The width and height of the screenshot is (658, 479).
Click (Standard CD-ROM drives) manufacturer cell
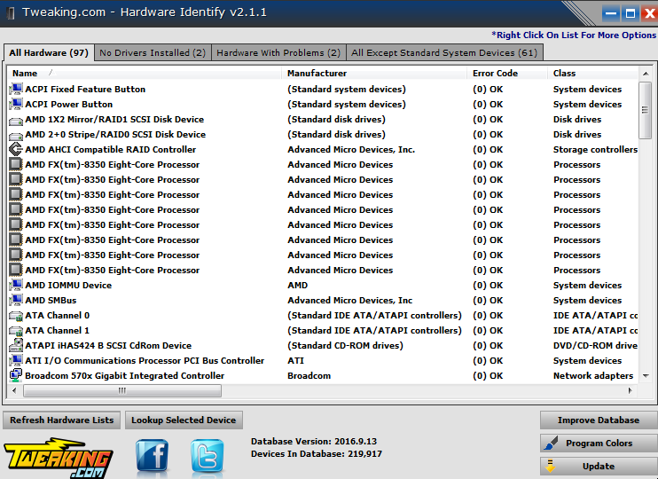pos(345,346)
